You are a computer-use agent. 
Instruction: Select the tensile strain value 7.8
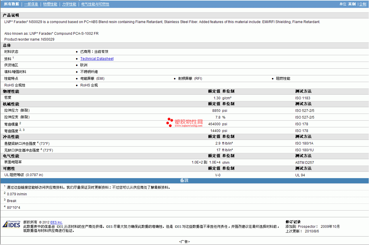[218, 117]
